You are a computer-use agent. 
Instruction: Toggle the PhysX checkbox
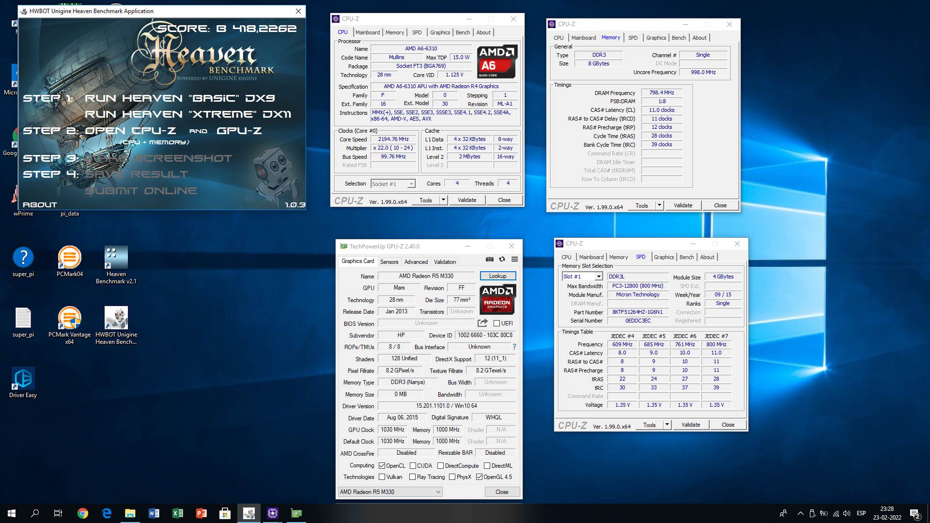click(452, 477)
